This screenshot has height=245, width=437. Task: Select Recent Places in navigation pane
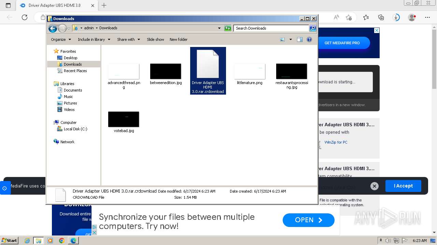click(x=75, y=71)
